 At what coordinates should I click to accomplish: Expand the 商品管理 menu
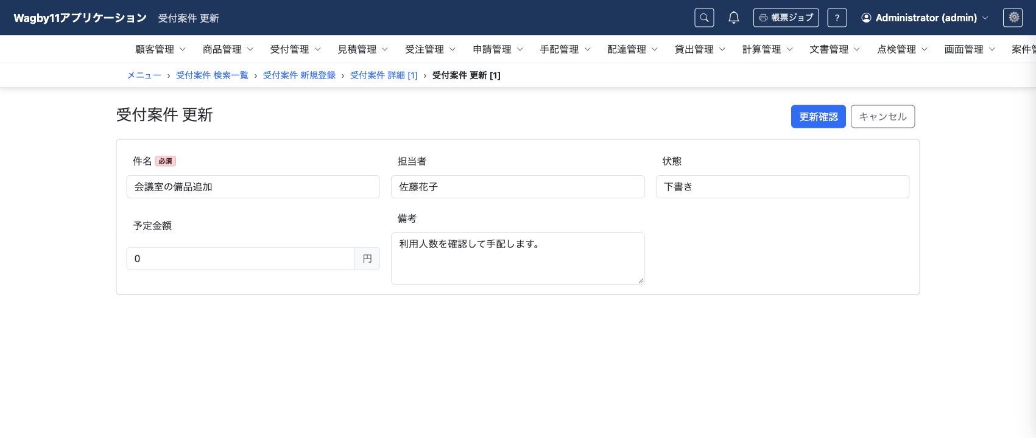[x=228, y=49]
